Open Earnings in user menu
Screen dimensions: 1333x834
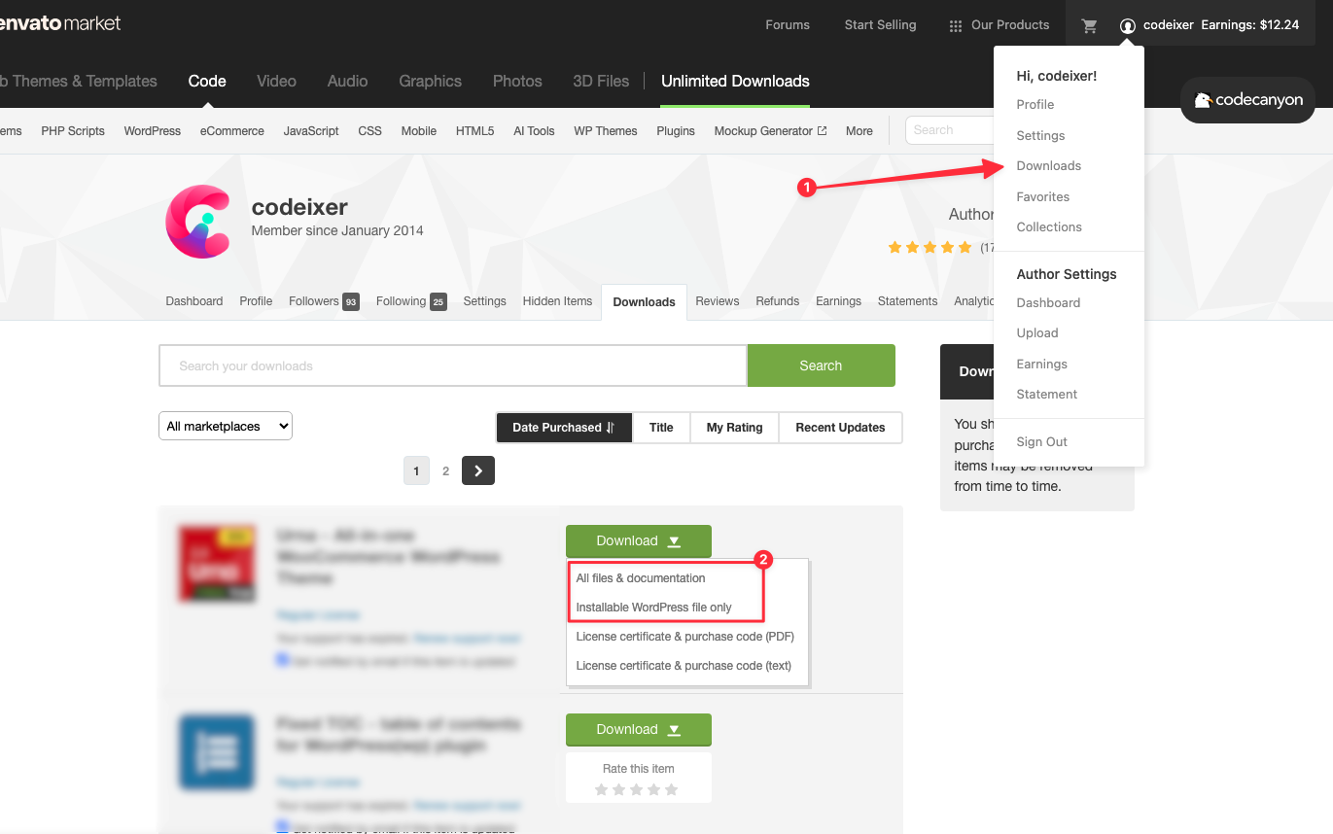(x=1042, y=365)
